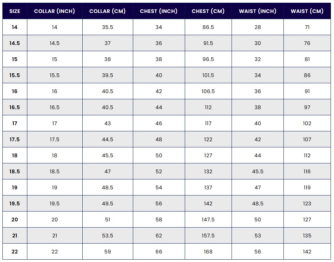
Task: Click chest value 66 inch
Action: tap(159, 251)
